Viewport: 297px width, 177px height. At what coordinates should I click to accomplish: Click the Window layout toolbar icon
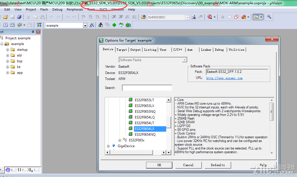pyautogui.click(x=256, y=17)
